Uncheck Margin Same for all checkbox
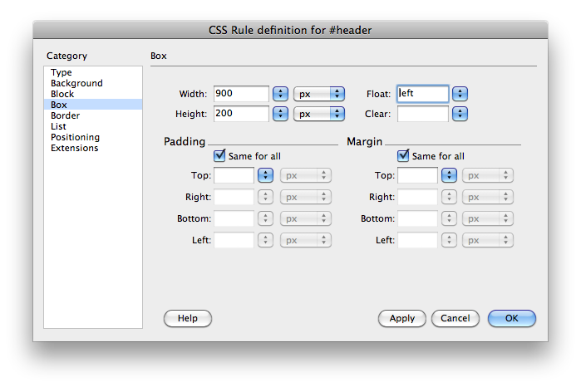The height and width of the screenshot is (387, 581). pyautogui.click(x=403, y=155)
